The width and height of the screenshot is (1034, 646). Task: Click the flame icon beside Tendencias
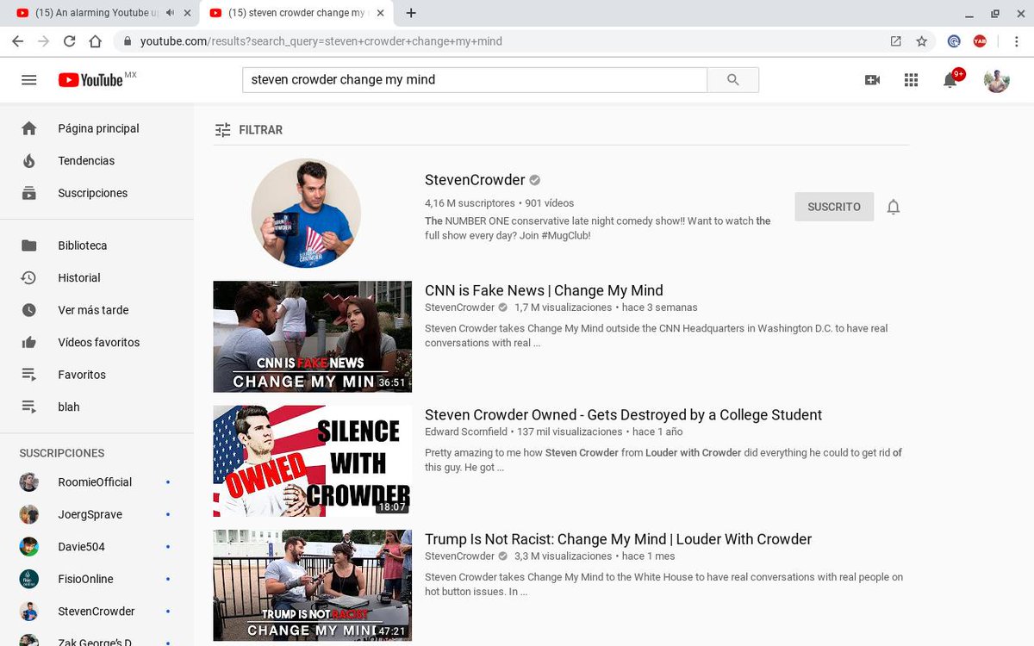29,161
